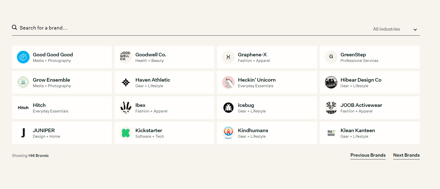Click 'Fashion + Apparel' under Ibex
The height and width of the screenshot is (189, 440).
pos(151,111)
